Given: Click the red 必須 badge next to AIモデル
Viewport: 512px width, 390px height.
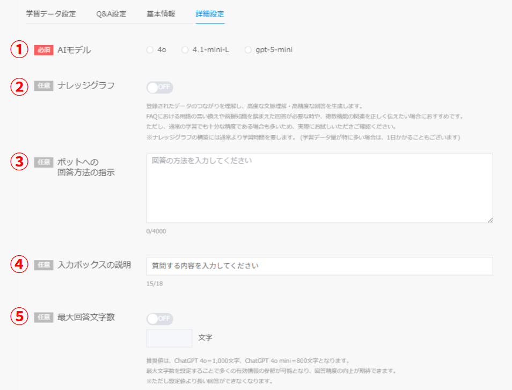Looking at the screenshot, I should (43, 50).
